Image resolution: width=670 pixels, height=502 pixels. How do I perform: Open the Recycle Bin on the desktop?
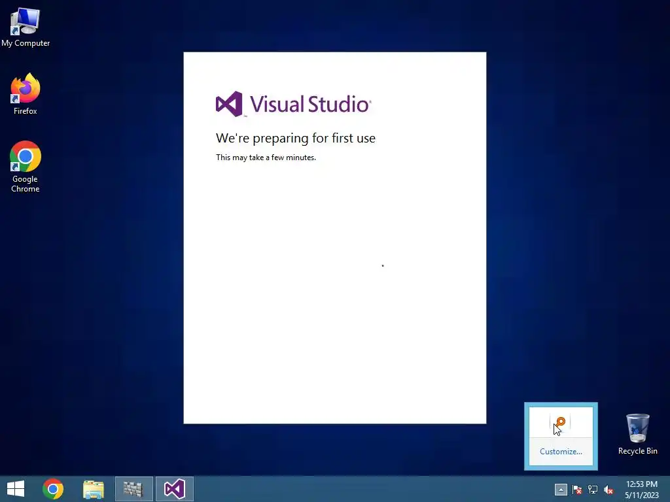coord(637,434)
